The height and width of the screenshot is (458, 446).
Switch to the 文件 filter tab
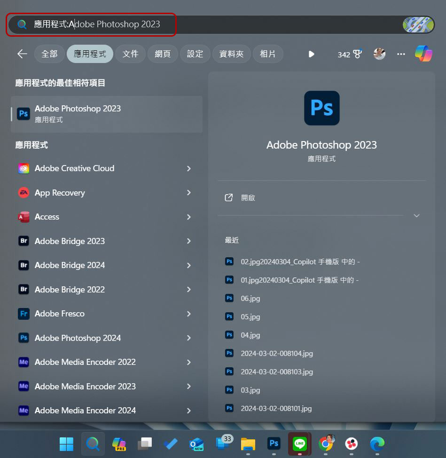(131, 54)
